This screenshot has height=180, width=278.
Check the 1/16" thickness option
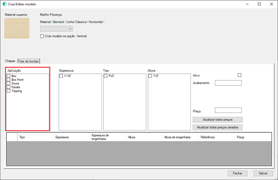tap(61, 76)
